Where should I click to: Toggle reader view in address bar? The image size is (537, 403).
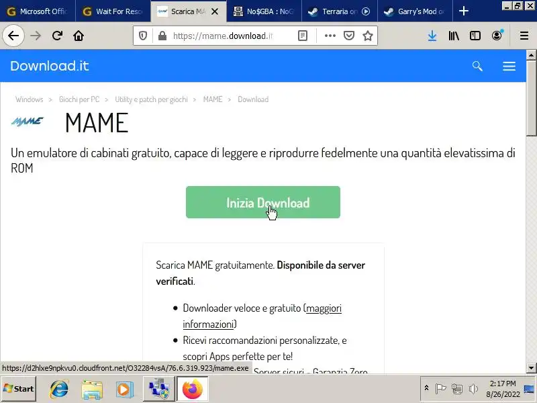(x=303, y=36)
